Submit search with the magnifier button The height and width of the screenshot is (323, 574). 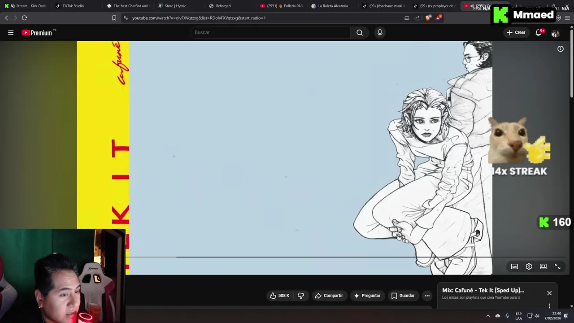coord(360,32)
